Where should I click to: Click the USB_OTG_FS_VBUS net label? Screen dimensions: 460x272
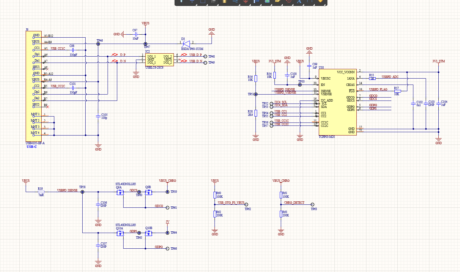pos(231,202)
